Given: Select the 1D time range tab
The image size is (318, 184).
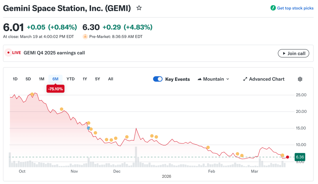Looking at the screenshot, I should coord(15,79).
